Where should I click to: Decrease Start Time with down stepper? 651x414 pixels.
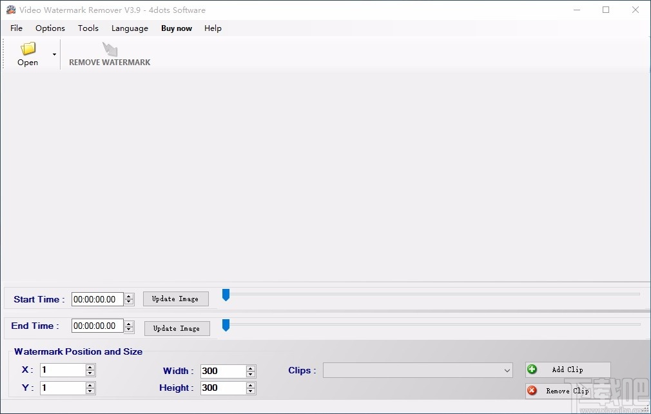pos(129,302)
